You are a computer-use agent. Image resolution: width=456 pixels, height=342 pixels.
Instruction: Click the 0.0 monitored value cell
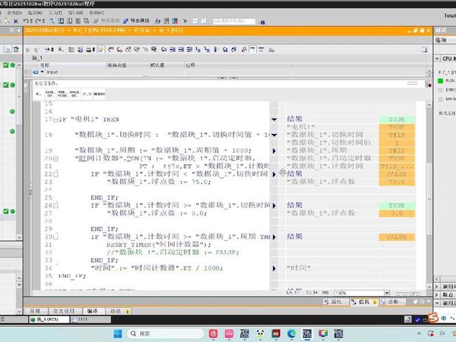point(397,213)
